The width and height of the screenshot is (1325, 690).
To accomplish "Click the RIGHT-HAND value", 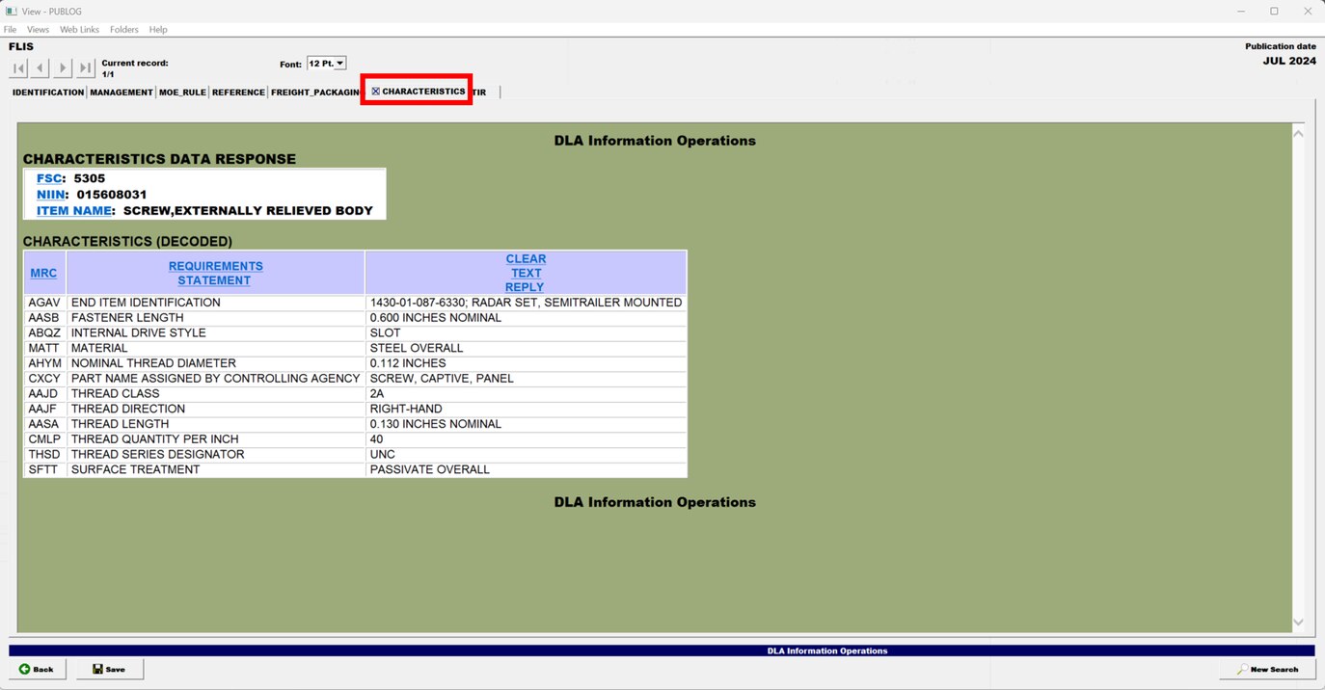I will click(x=406, y=409).
